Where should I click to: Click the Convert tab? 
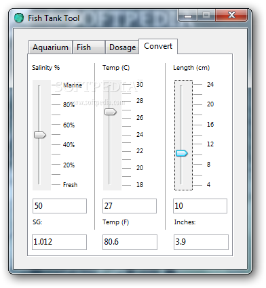tap(158, 46)
